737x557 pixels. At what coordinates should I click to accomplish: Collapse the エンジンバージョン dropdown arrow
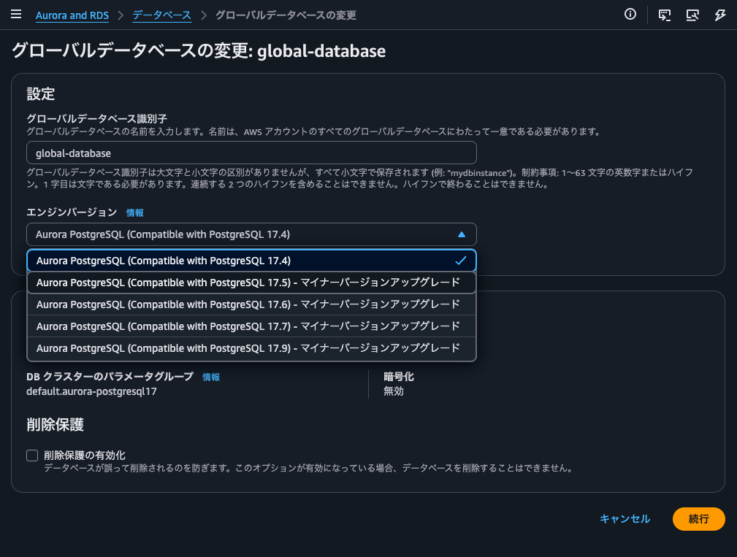click(x=460, y=234)
